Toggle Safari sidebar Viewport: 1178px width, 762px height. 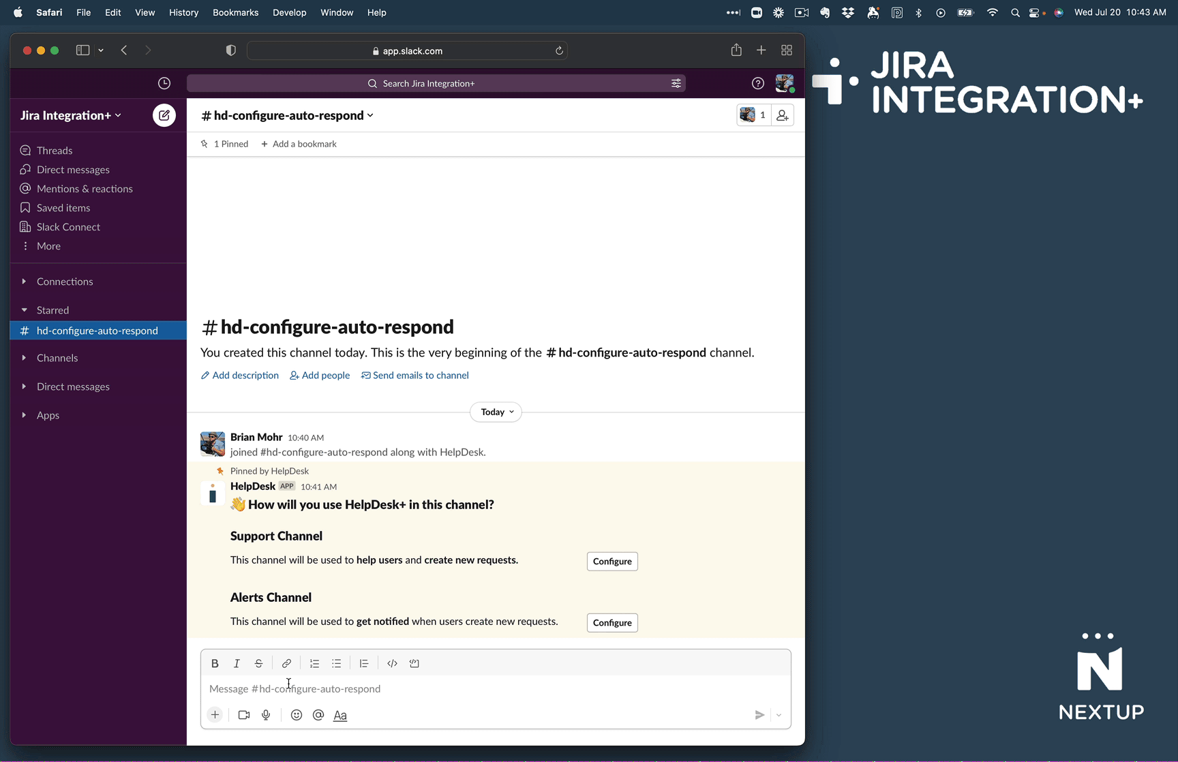(82, 50)
